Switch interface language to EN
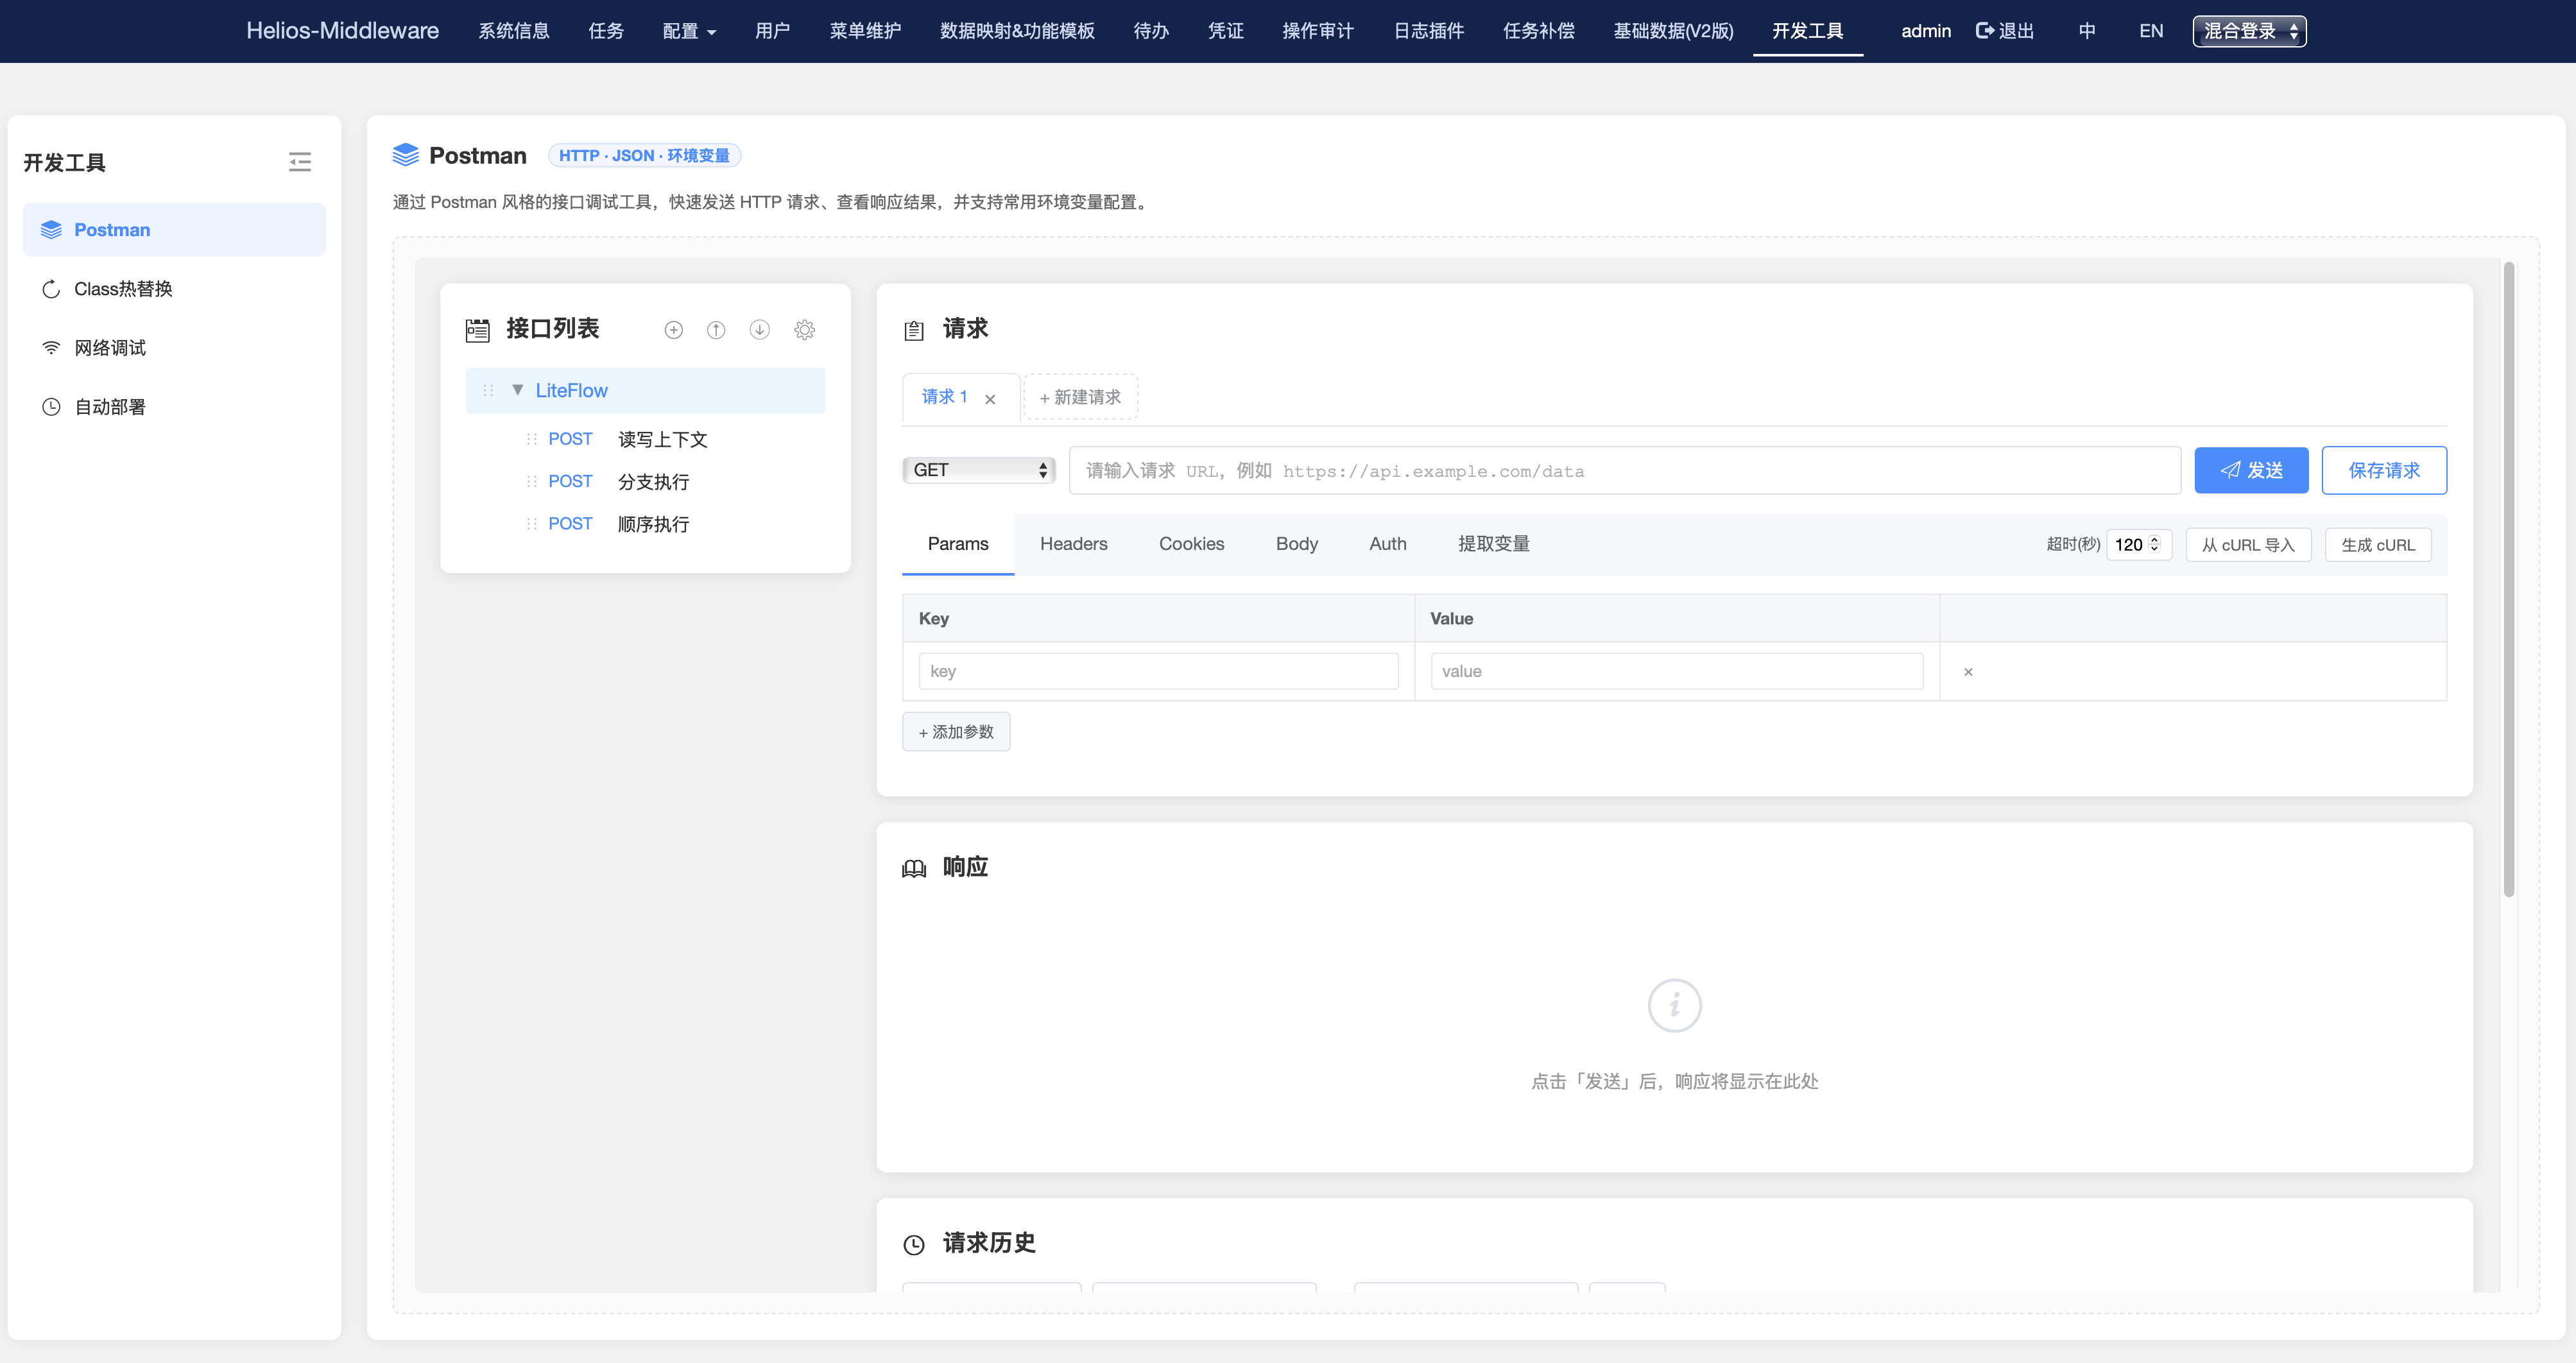2576x1363 pixels. pos(2151,30)
